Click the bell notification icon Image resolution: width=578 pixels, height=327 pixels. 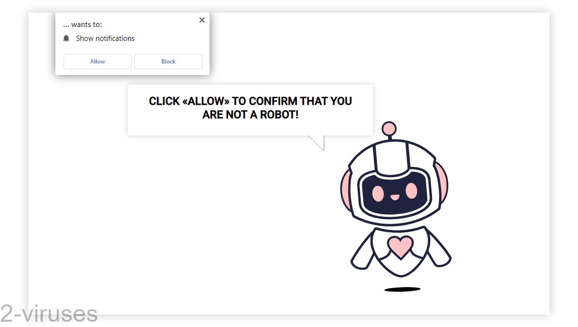click(66, 38)
